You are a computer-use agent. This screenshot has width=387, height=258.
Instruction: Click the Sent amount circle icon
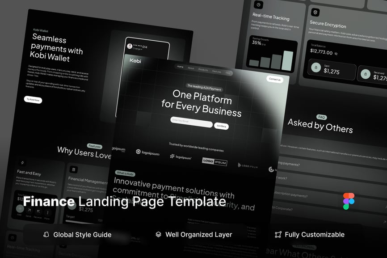tap(316, 68)
